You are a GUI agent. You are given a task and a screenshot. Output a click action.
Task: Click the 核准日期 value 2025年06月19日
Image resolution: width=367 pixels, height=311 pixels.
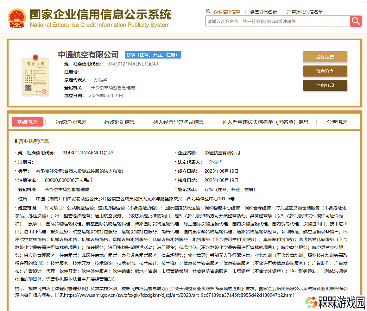pos(221,180)
